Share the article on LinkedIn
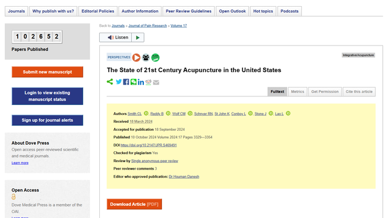Viewport: 387px width, 218px height. (141, 82)
